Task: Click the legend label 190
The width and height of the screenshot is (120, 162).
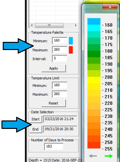Action: click(x=109, y=64)
